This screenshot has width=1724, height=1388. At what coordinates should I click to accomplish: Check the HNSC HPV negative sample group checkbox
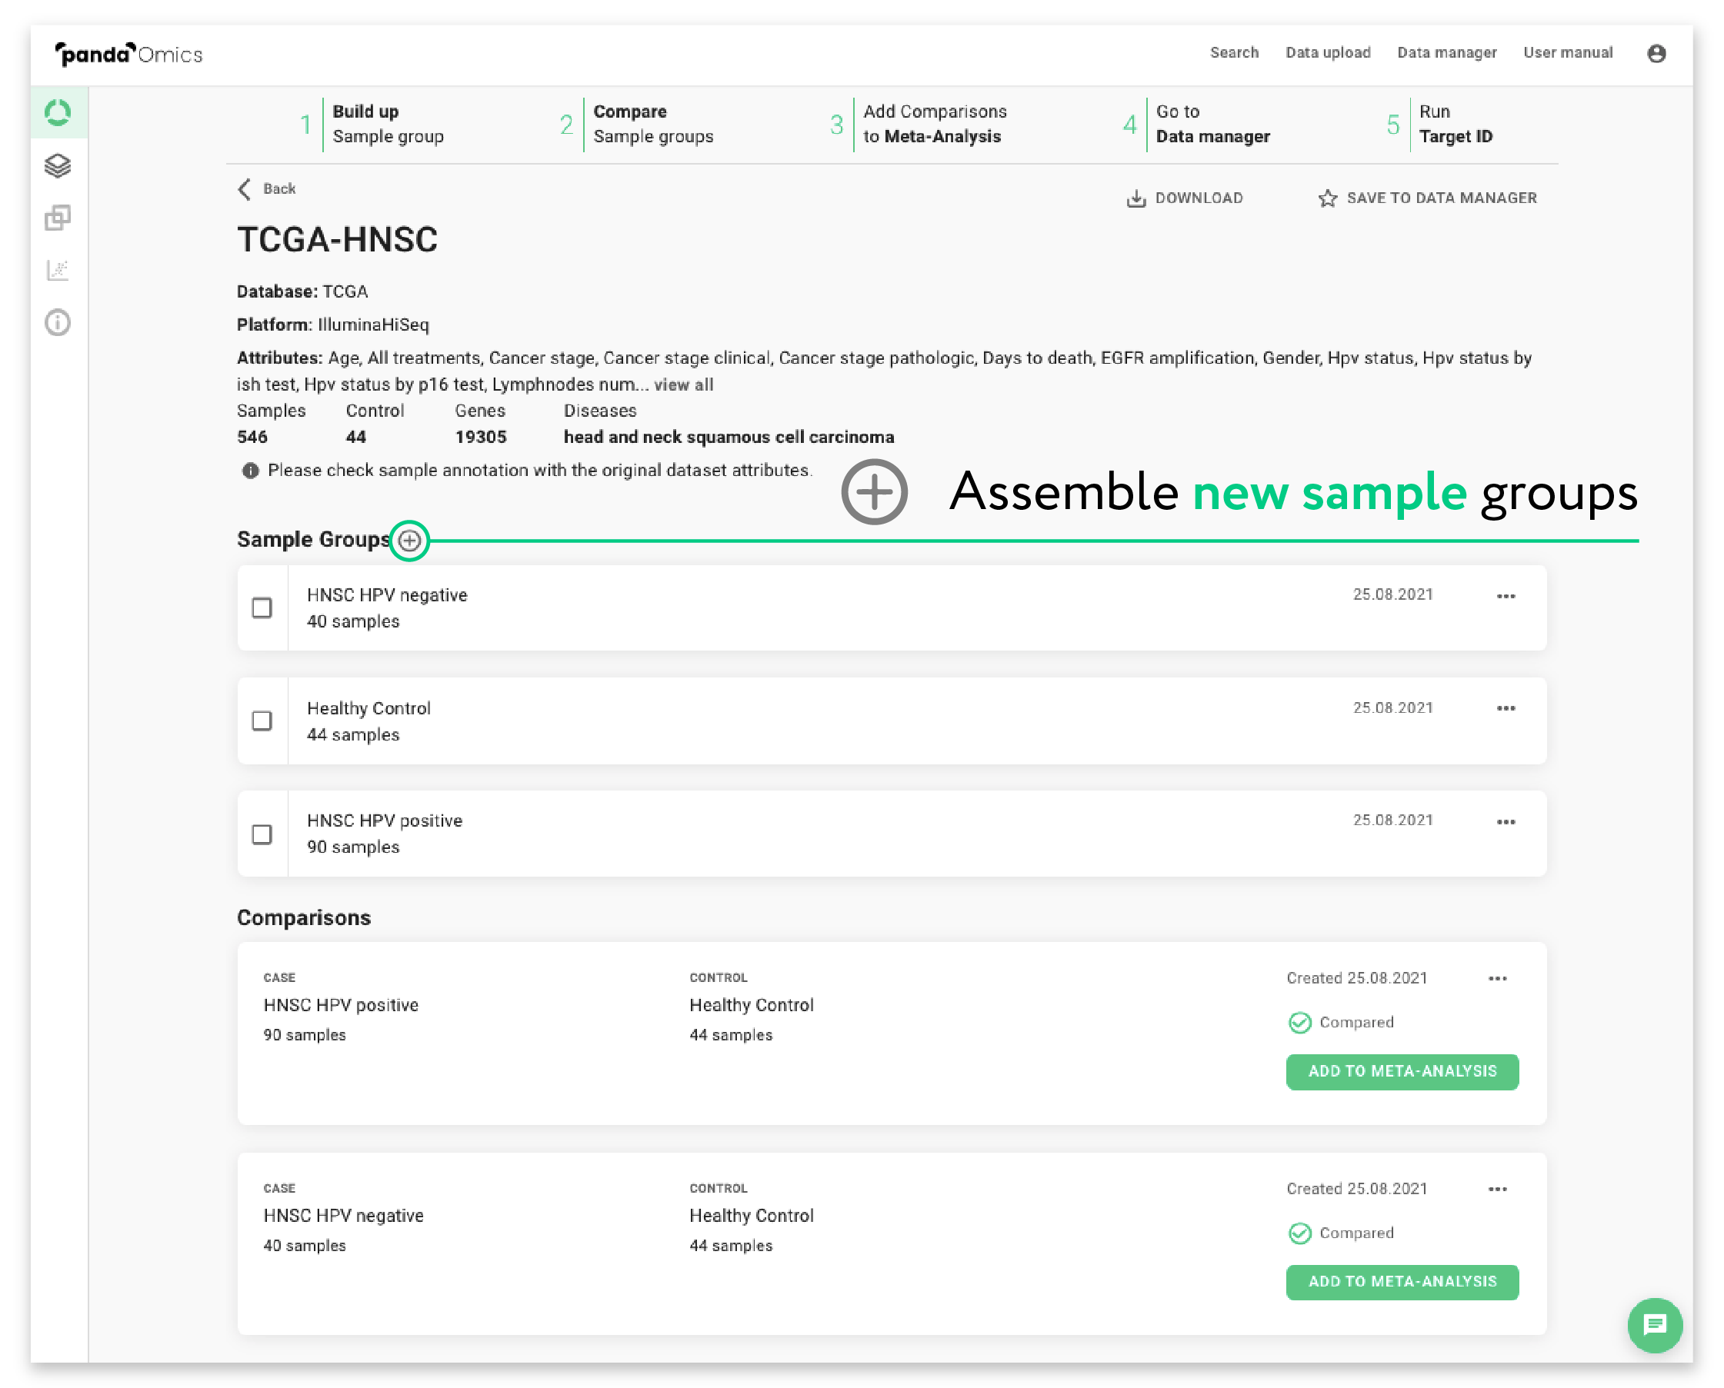[262, 608]
